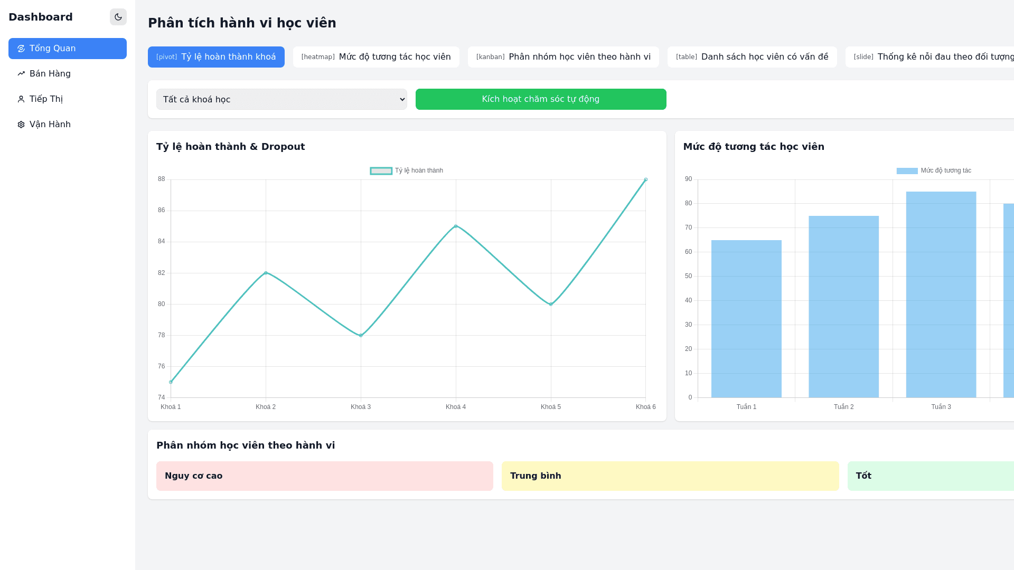Image resolution: width=1014 pixels, height=570 pixels.
Task: Select the Tỷ lệ hoàn thành khoá tab
Action: pos(216,57)
